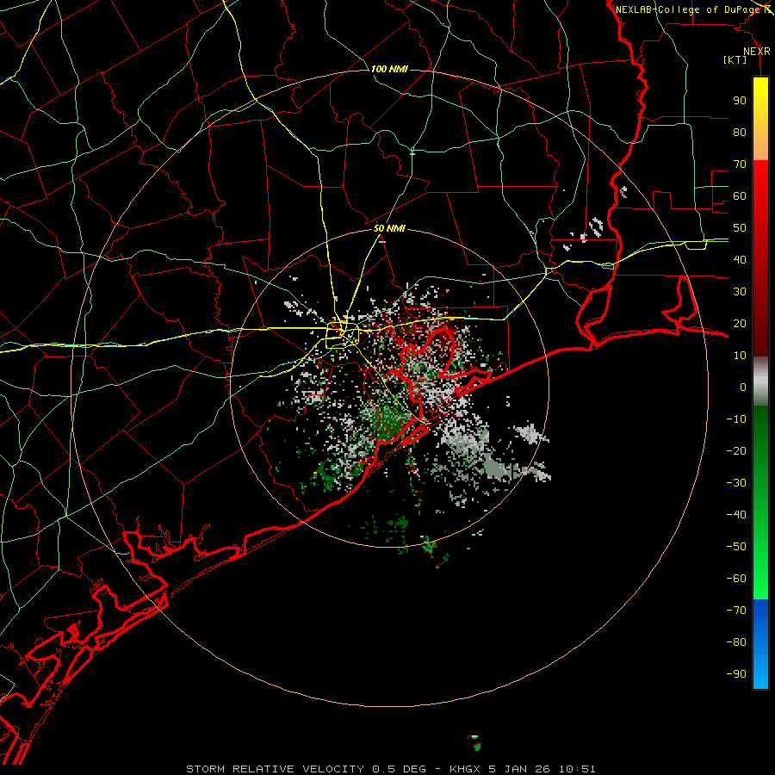Click the -70 value on velocity scale

[x=736, y=611]
